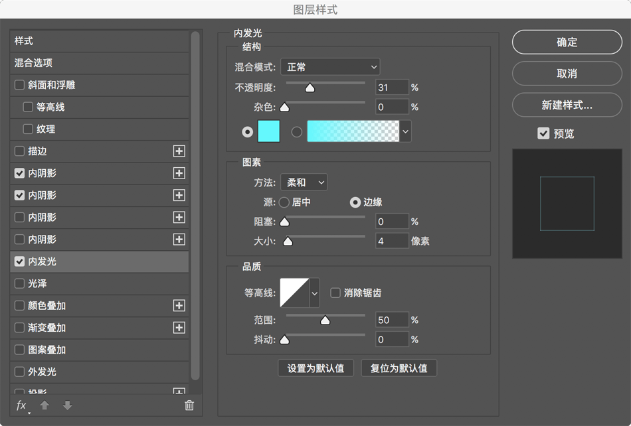Click 新建样式... button

click(567, 105)
